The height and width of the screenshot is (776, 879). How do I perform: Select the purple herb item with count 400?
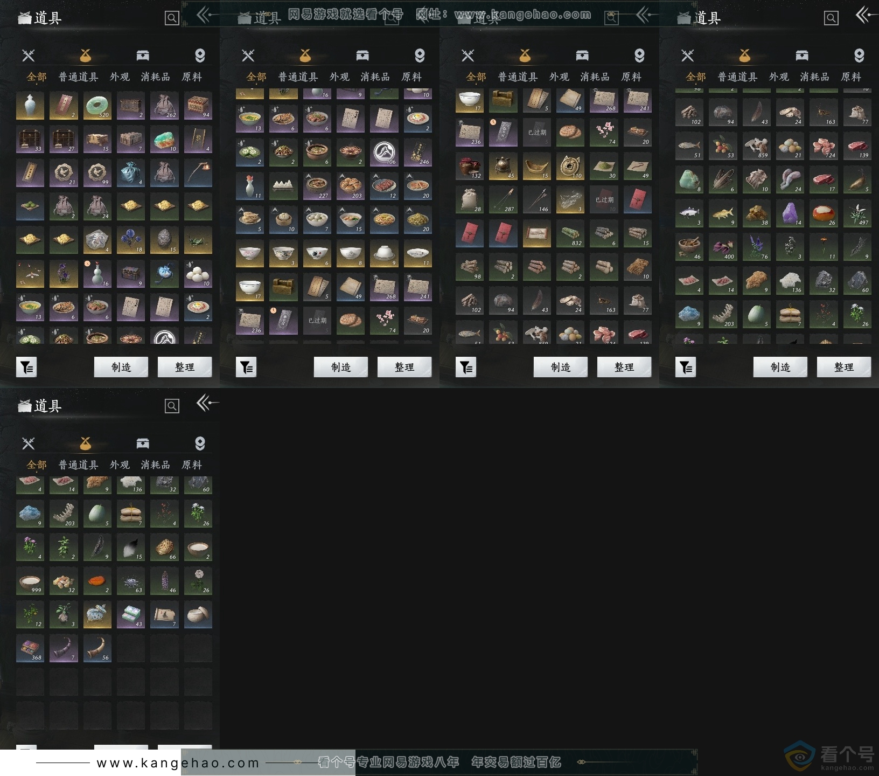(x=723, y=247)
